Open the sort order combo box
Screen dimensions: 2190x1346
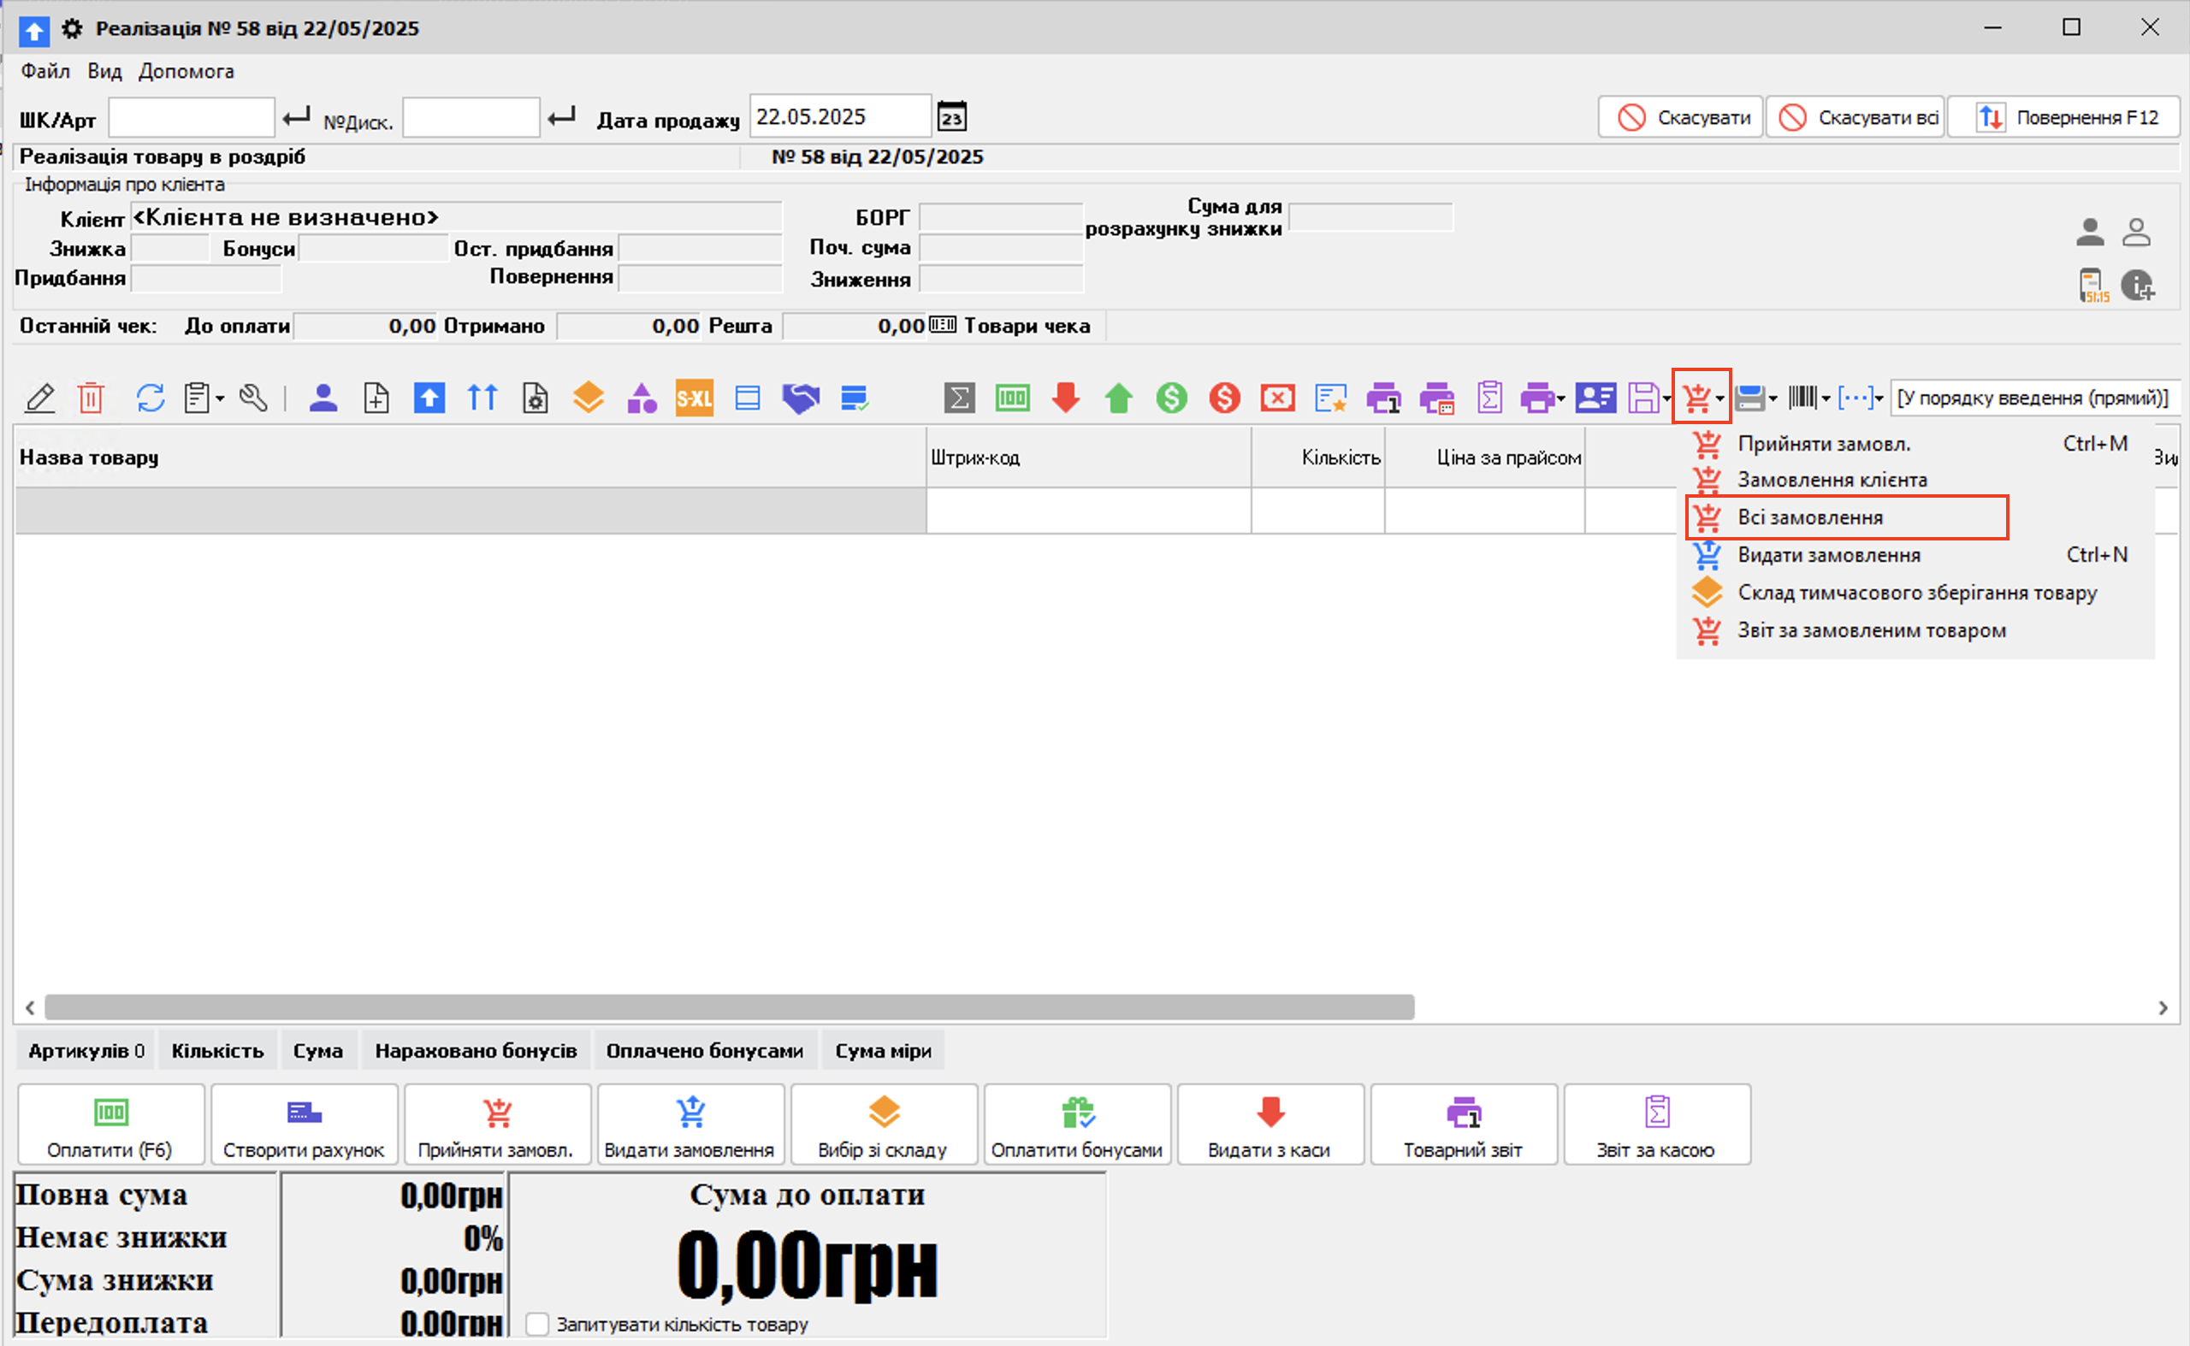2033,398
